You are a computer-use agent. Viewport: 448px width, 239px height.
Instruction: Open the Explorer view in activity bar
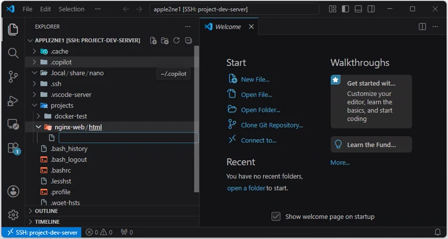pyautogui.click(x=13, y=29)
